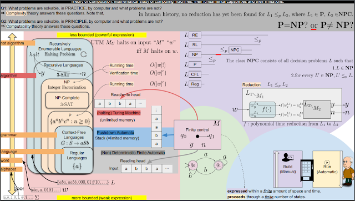Select the CFL box
The image size is (355, 201).
tap(195, 74)
